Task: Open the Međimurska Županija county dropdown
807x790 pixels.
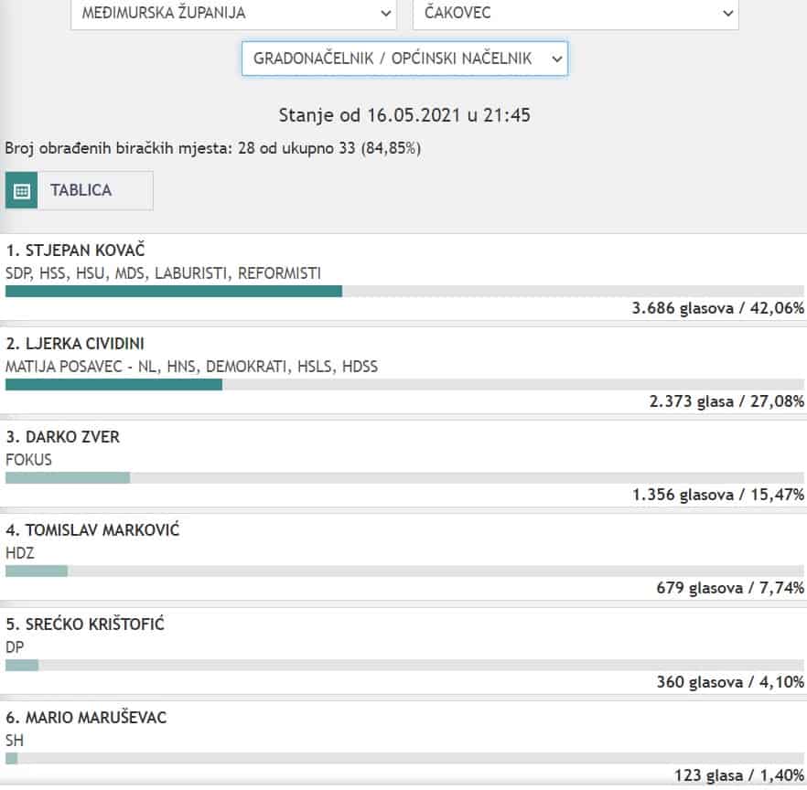Action: [x=233, y=13]
